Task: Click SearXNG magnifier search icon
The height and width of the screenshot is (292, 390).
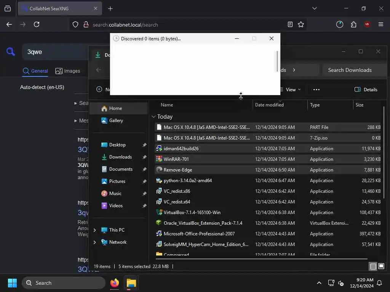Action: (x=10, y=52)
